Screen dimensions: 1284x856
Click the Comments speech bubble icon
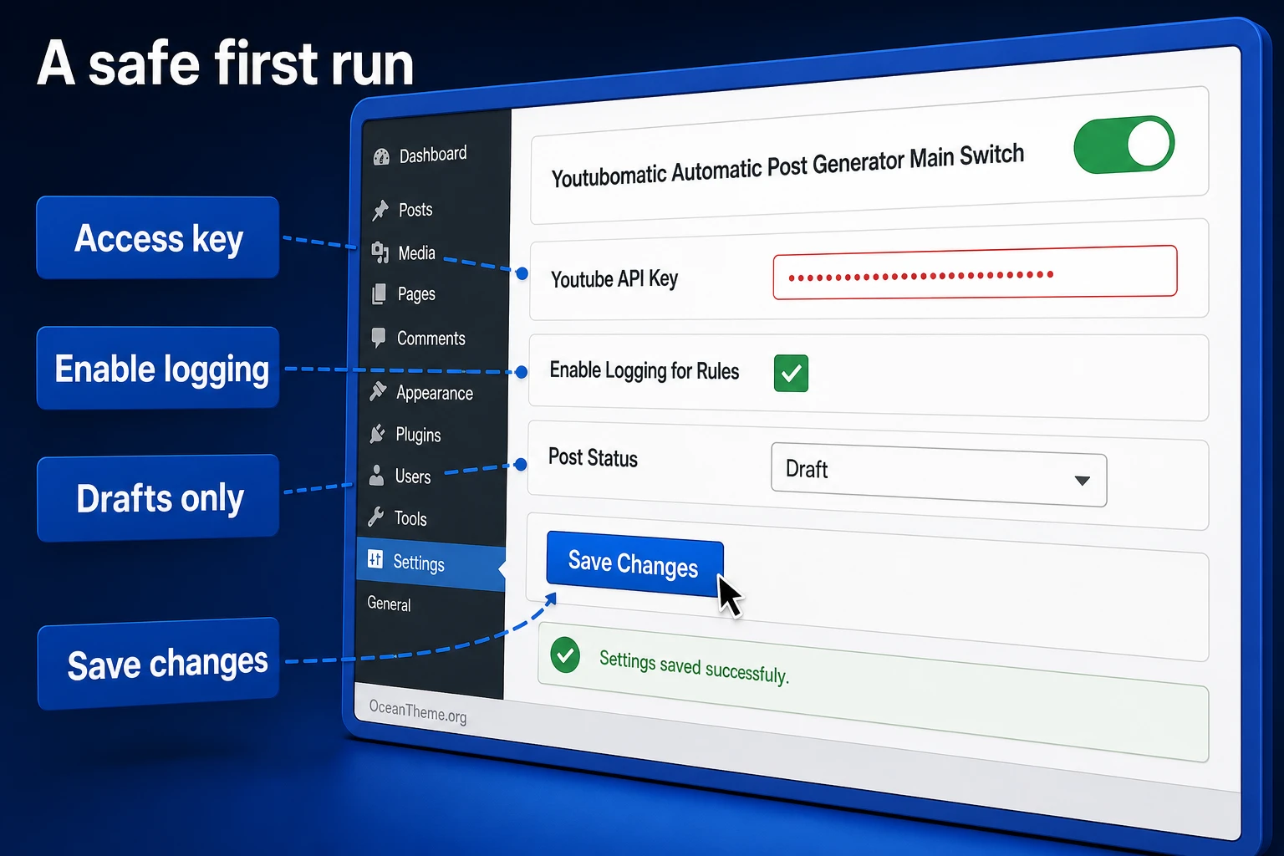click(379, 338)
